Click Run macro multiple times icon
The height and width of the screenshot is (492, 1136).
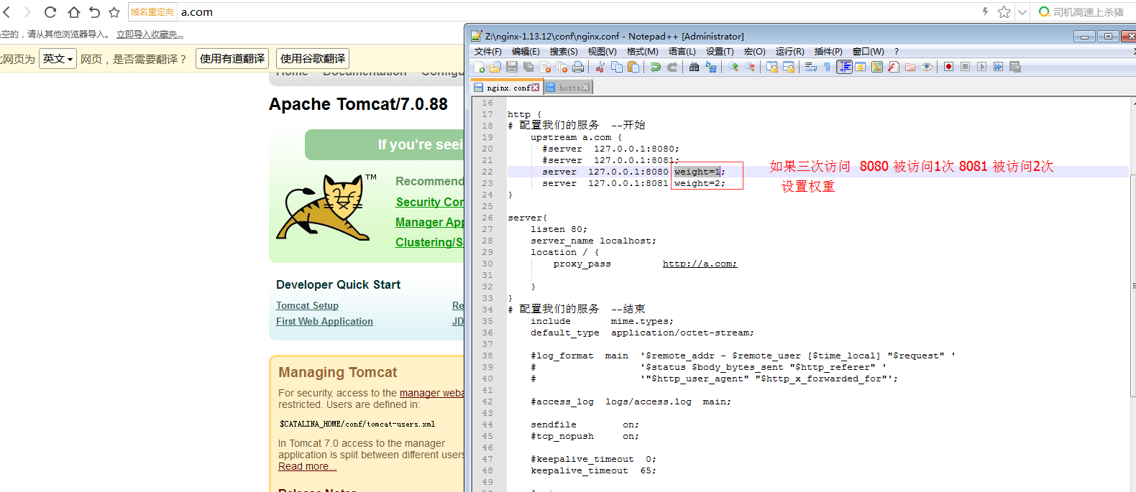pyautogui.click(x=998, y=67)
